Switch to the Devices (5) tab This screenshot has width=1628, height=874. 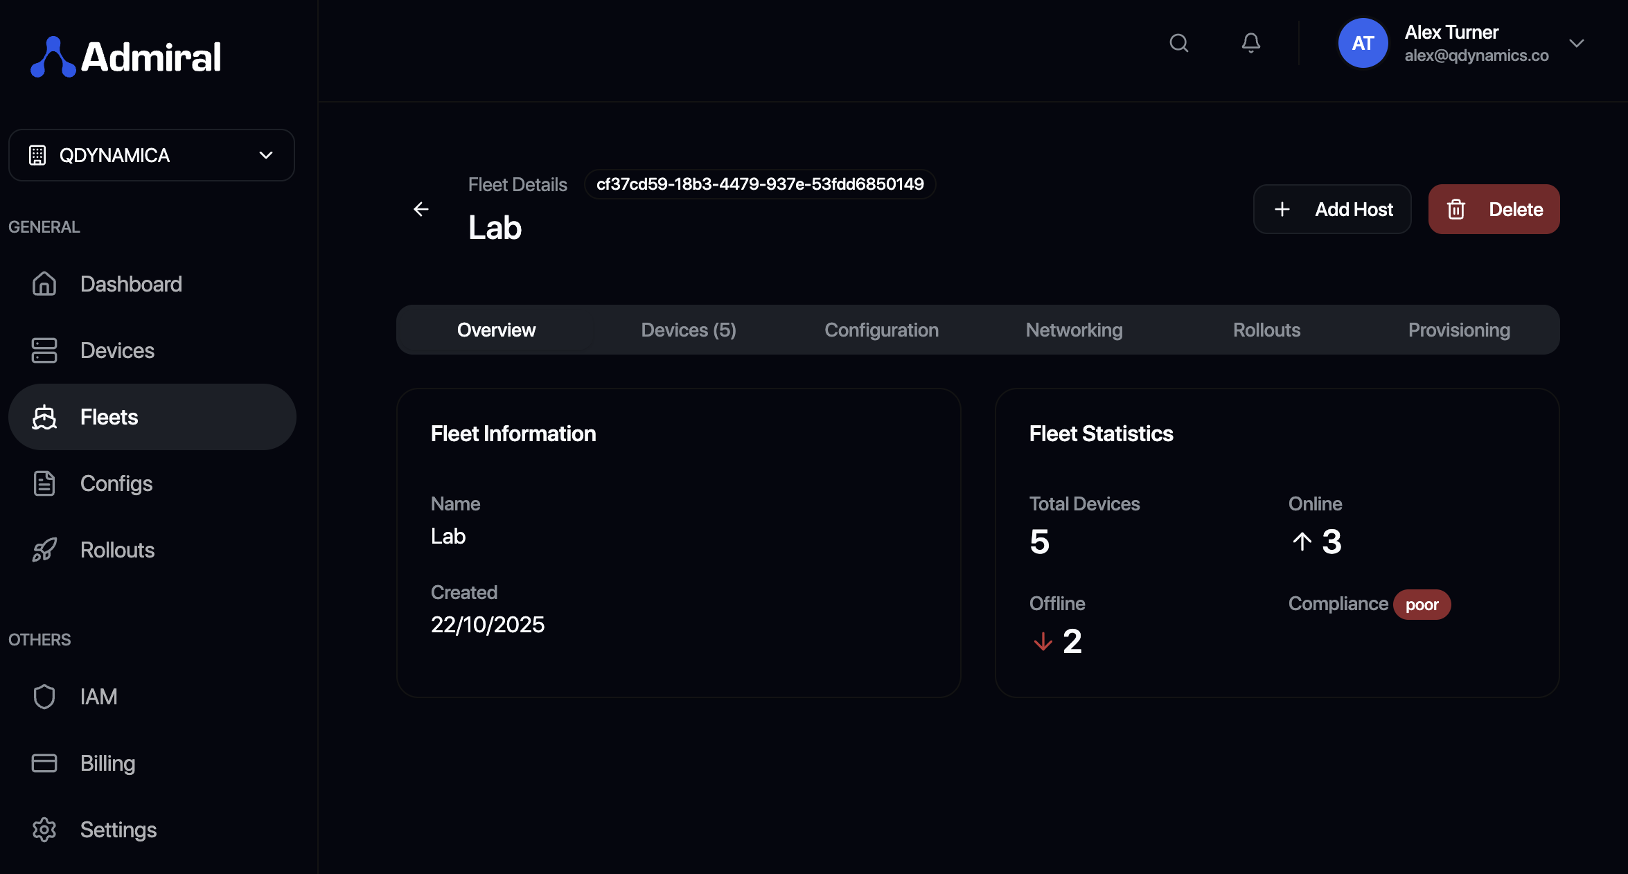pos(688,330)
